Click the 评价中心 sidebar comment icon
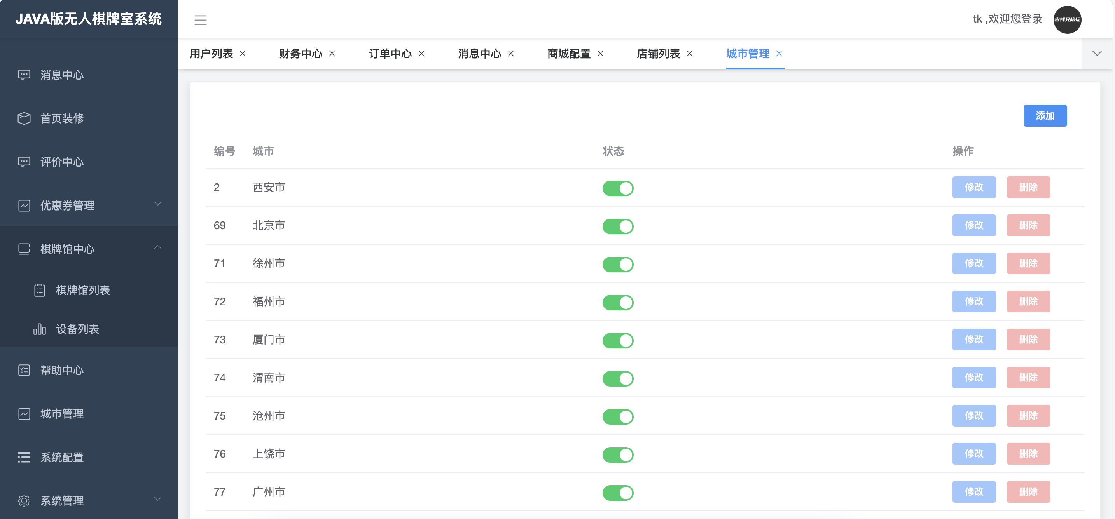 point(24,162)
